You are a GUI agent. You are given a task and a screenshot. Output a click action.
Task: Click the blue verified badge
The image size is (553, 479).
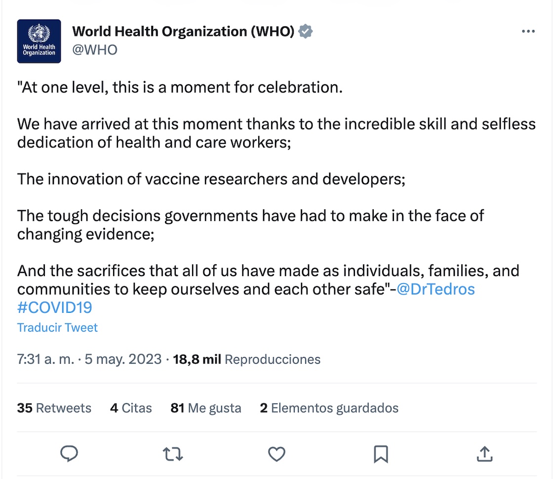(306, 32)
